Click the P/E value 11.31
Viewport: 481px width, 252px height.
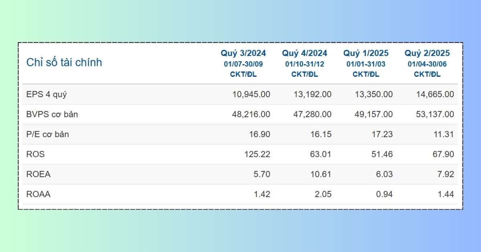[x=443, y=134]
